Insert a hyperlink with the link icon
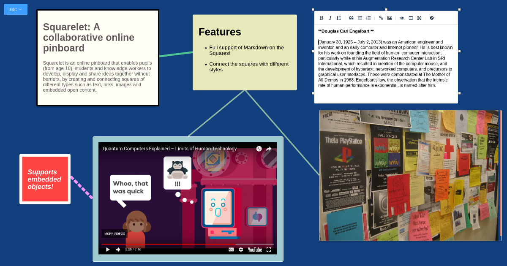507x266 pixels. (x=381, y=18)
